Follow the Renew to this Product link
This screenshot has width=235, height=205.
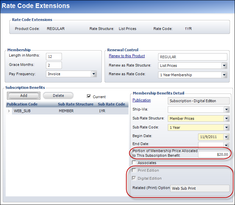[127, 56]
